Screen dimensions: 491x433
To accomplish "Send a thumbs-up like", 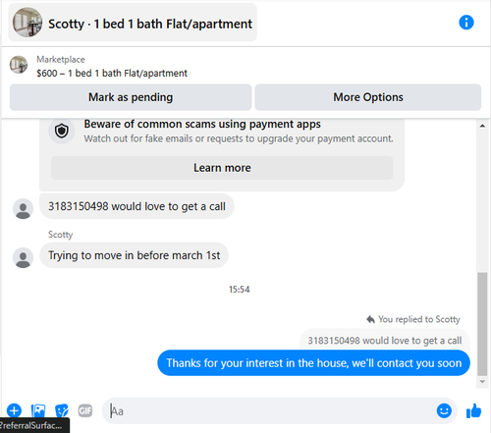I will point(473,410).
